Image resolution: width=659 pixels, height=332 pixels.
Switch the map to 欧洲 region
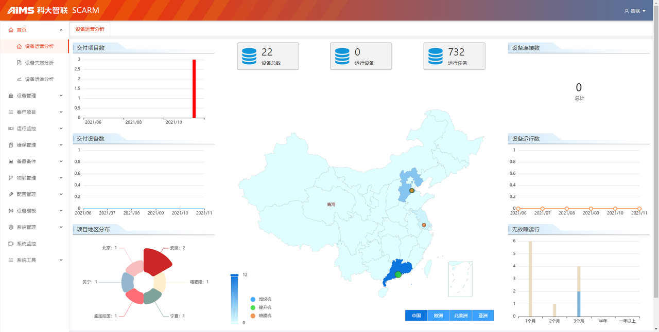point(438,316)
